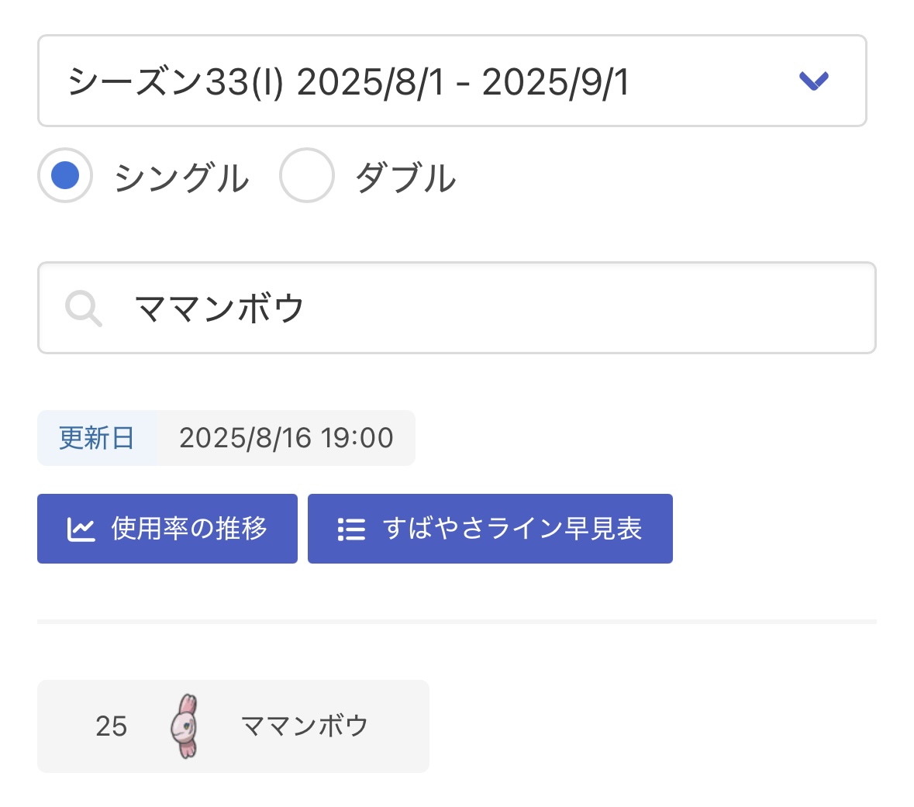Select the シングル radio button

(65, 175)
